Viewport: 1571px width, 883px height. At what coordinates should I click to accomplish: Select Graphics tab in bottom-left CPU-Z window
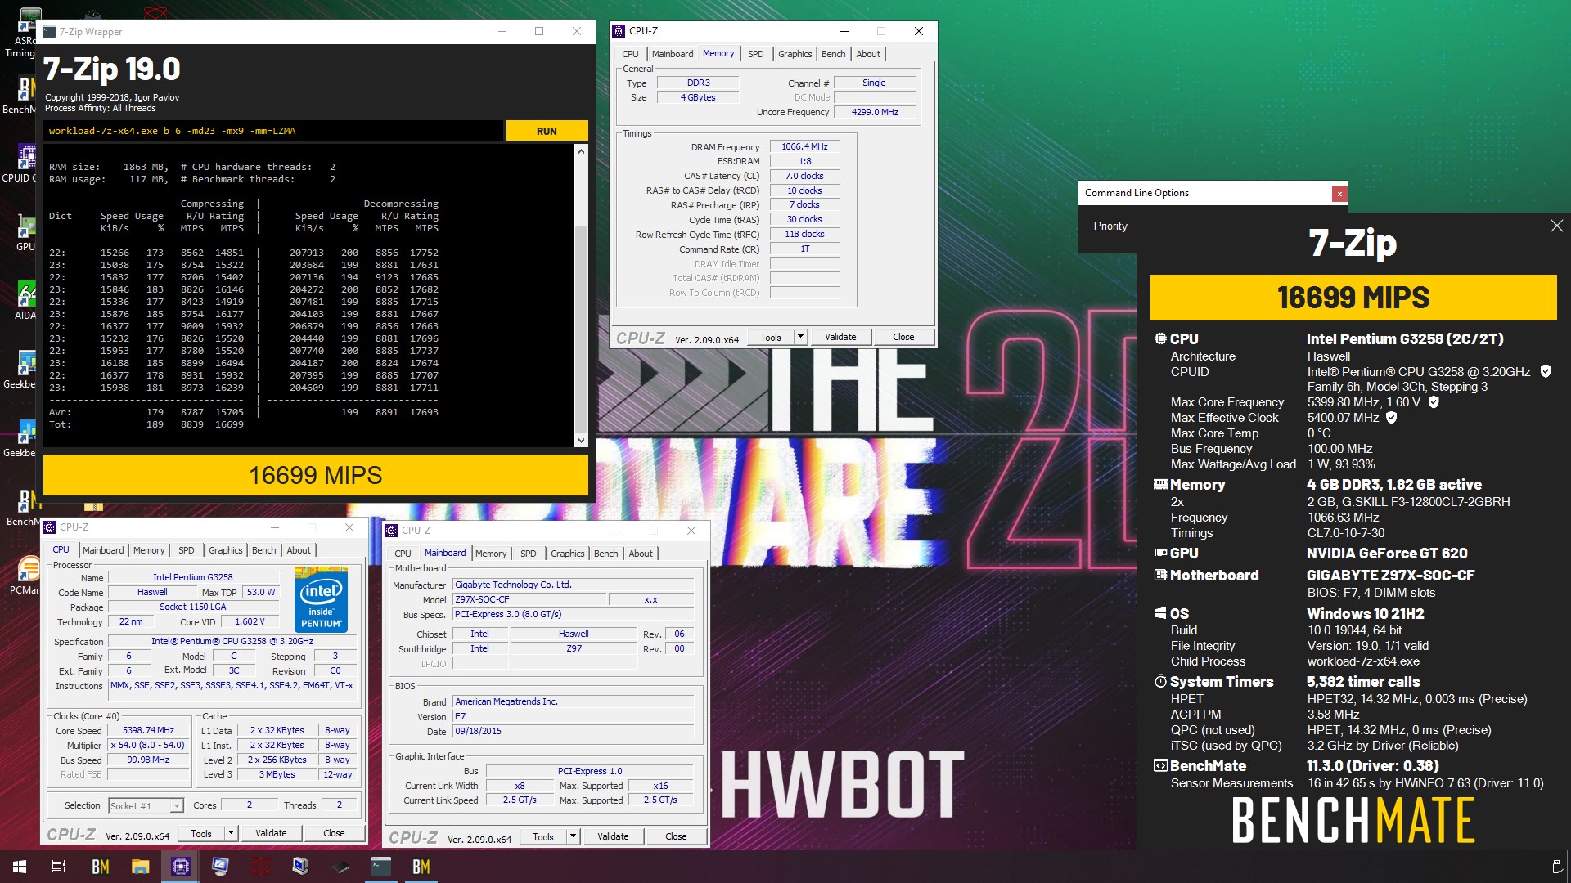click(225, 550)
